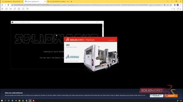Open the Chrome profile avatar
Viewport: 183px width, 102px height.
pos(178,5)
